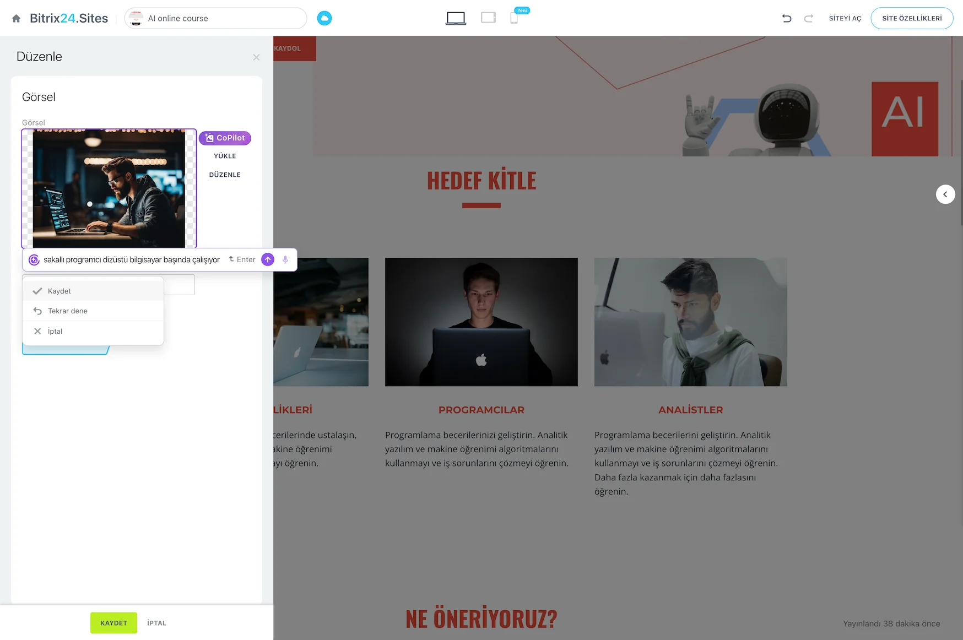Click the NE ÖNERİYORUZ? heading
The height and width of the screenshot is (640, 963).
tap(481, 619)
